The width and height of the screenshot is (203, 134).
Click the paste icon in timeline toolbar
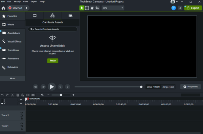23,95
